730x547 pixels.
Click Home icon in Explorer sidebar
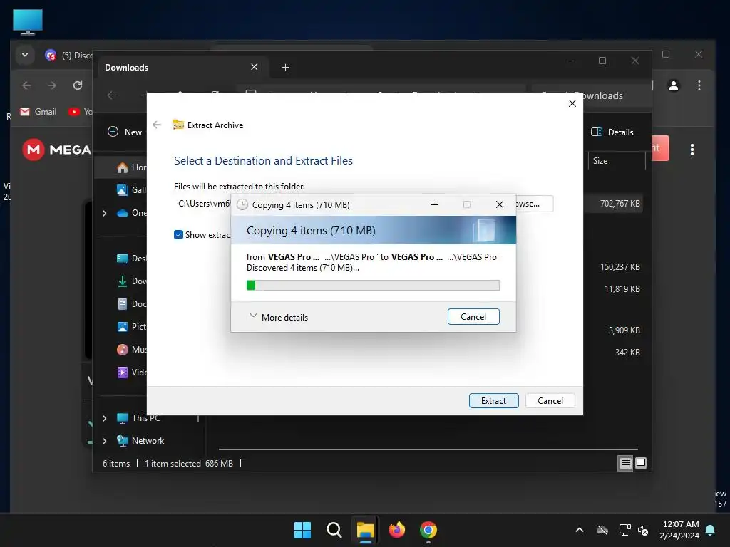point(123,167)
